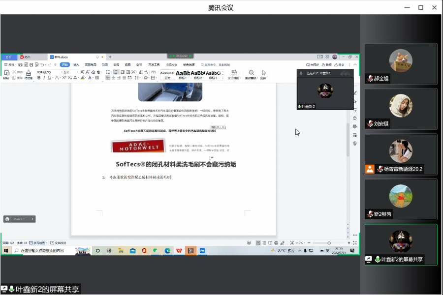
Task: Click the Proofreading button in status bar
Action: tap(58, 243)
